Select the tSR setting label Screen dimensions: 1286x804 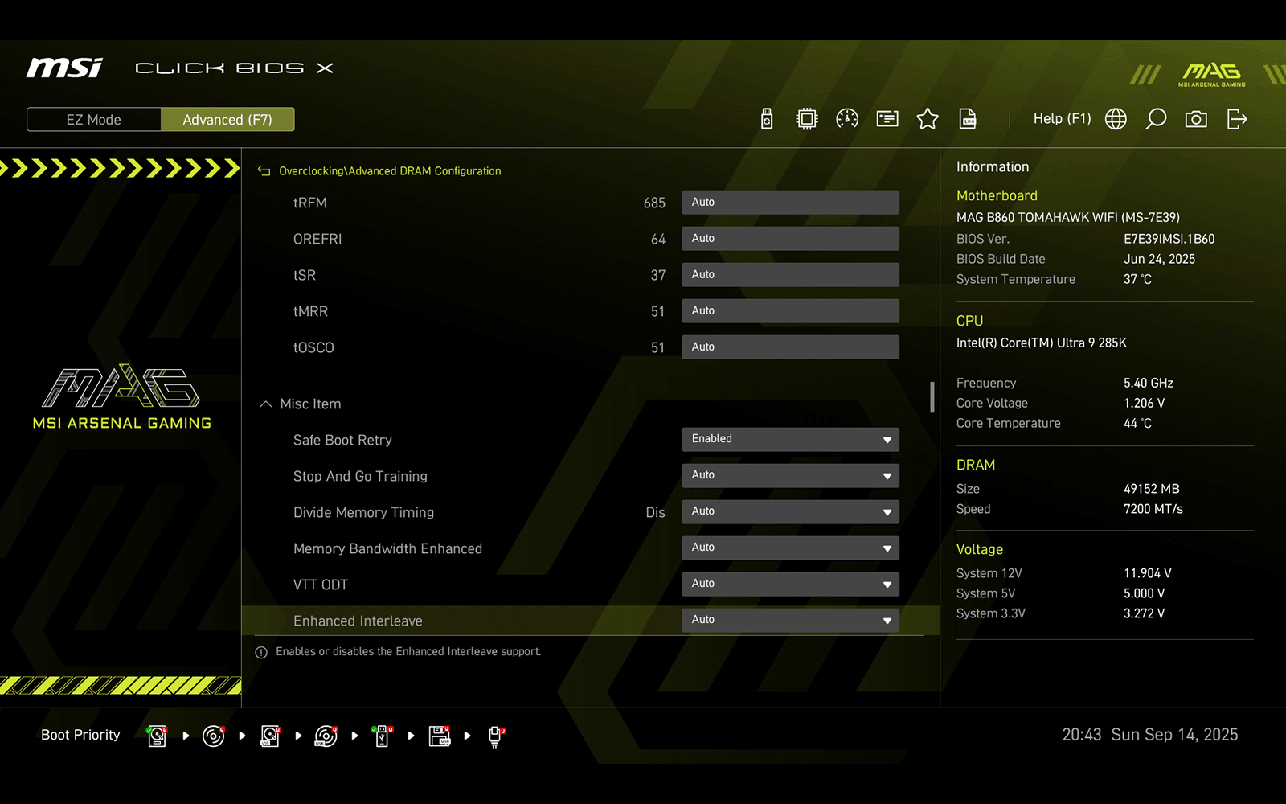coord(305,275)
